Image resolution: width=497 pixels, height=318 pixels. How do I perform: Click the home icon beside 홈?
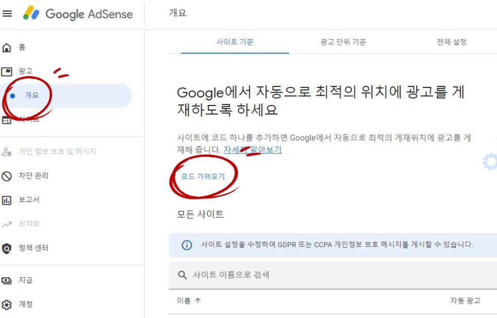[6, 47]
